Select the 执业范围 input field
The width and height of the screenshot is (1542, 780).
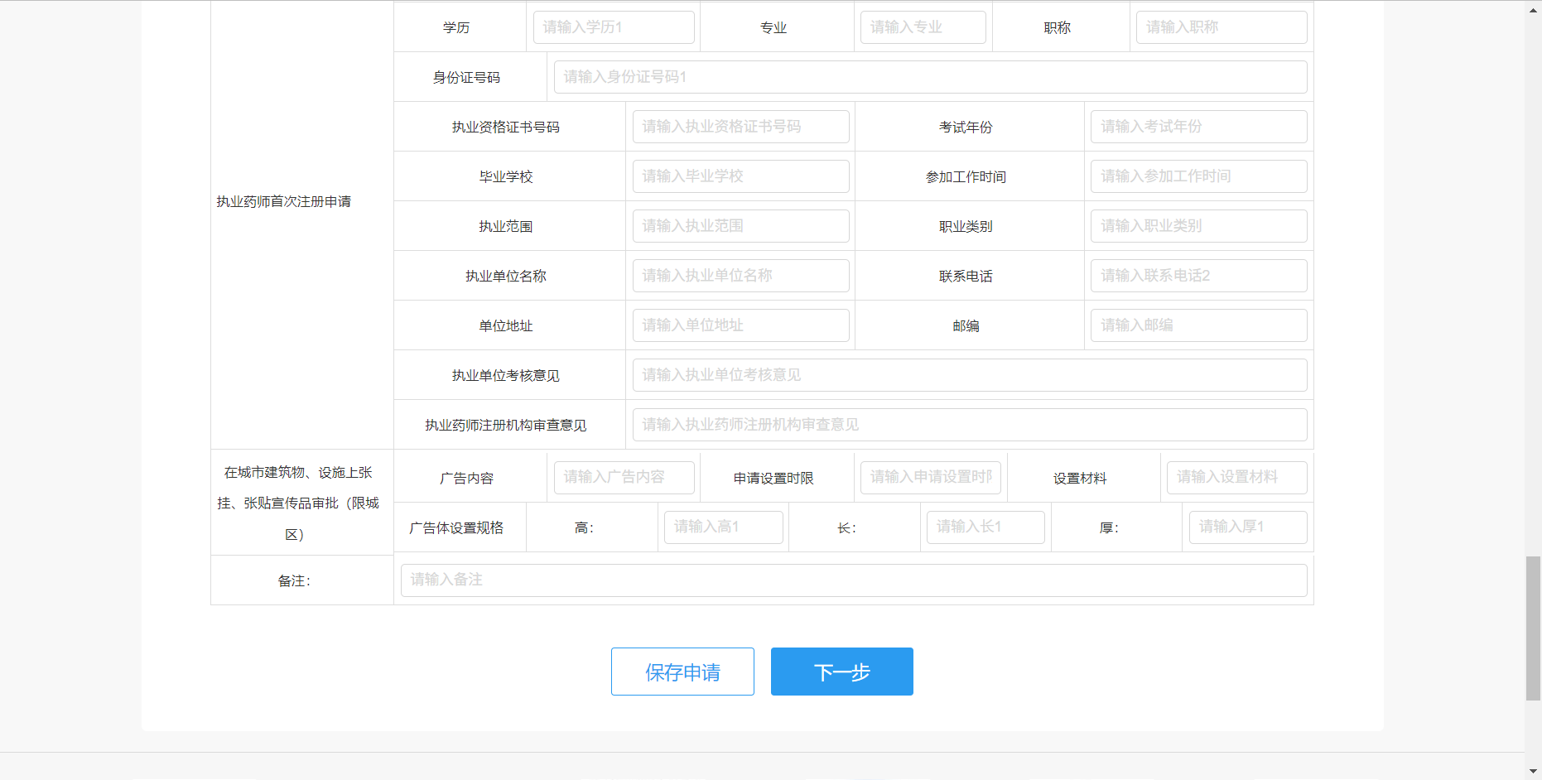point(740,226)
